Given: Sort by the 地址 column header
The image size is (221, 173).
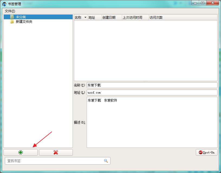Looking at the screenshot, I should pyautogui.click(x=95, y=18).
